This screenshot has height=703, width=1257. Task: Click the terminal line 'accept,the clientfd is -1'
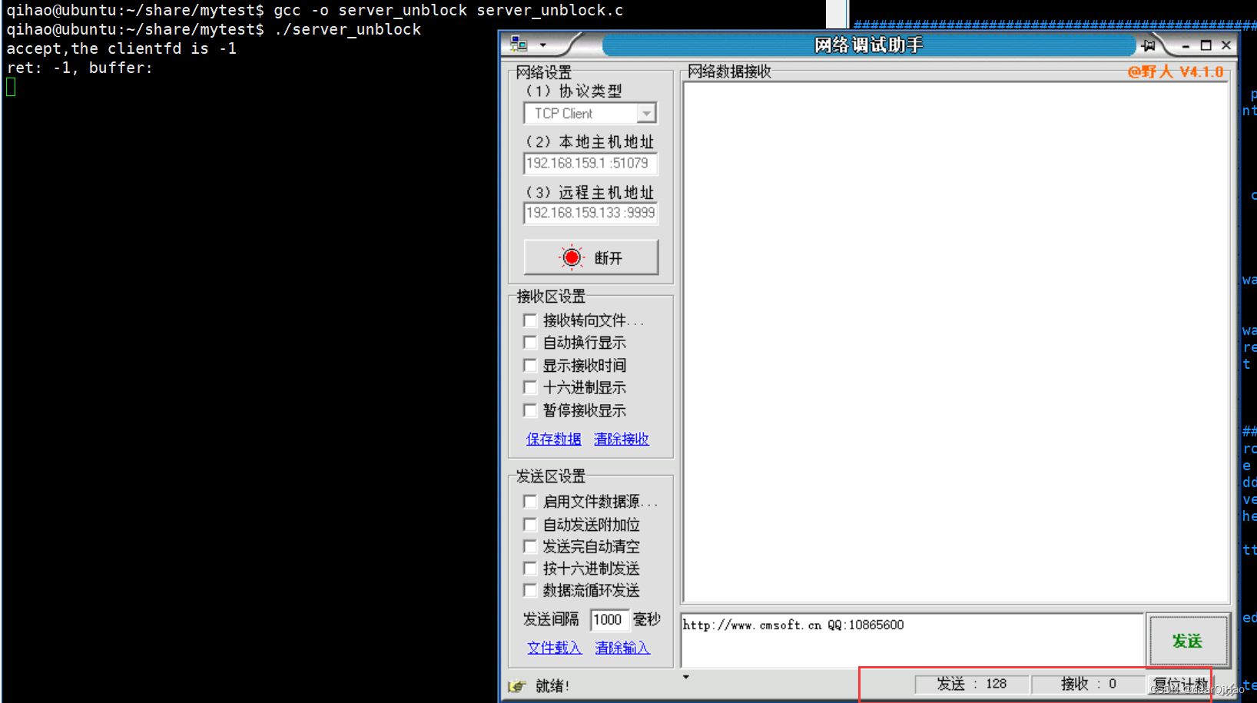(x=121, y=48)
